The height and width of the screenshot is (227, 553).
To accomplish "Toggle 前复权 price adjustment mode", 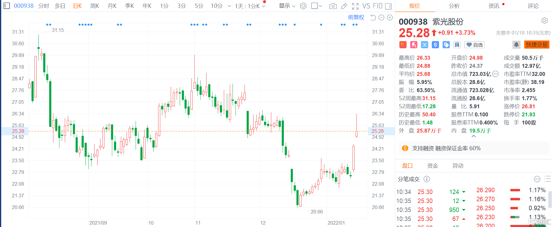I will coord(356,17).
